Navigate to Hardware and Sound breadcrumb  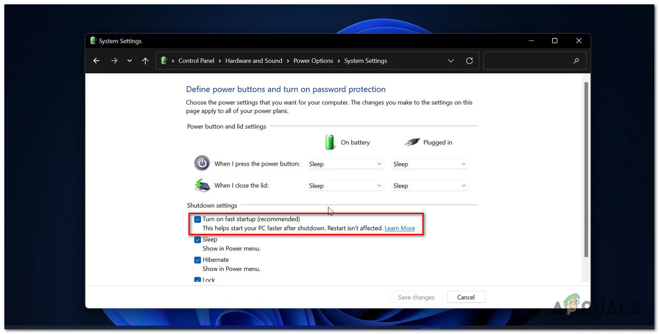pyautogui.click(x=253, y=61)
